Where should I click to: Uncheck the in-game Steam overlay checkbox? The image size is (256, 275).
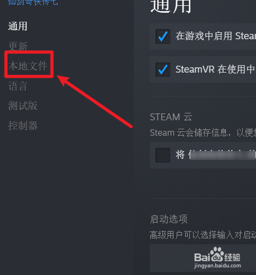click(163, 37)
